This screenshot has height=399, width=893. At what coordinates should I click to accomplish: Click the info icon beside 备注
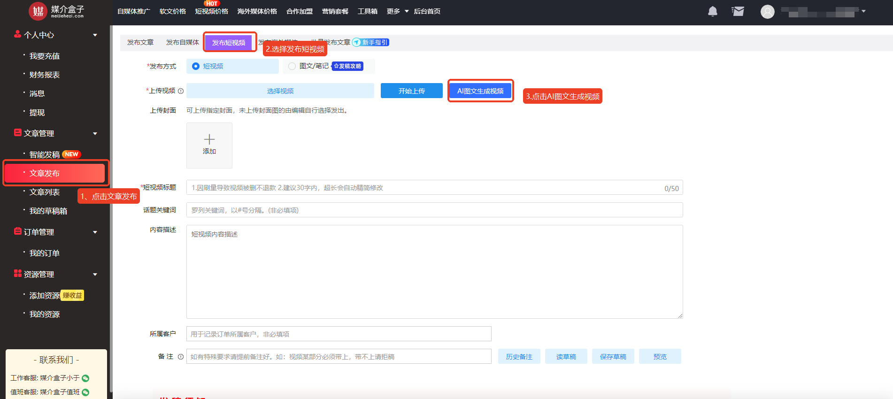tap(181, 357)
